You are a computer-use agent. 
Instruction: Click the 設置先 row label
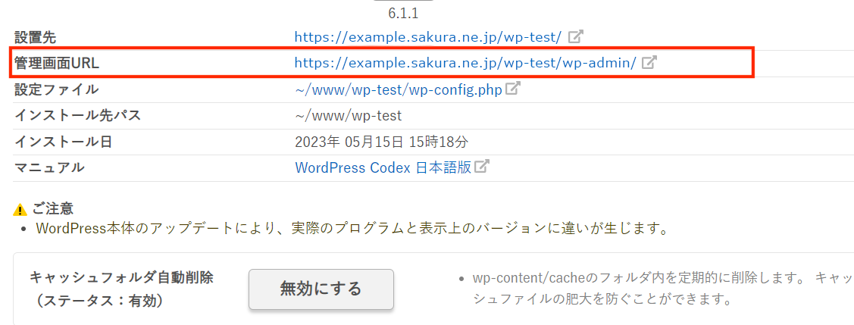point(35,37)
